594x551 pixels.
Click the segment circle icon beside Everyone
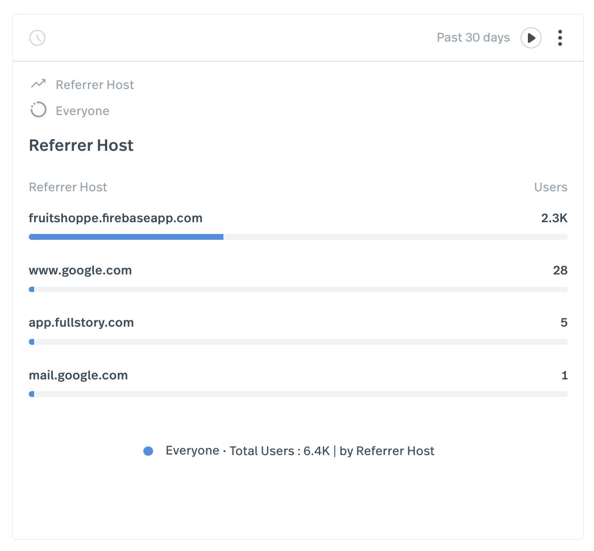click(x=37, y=110)
